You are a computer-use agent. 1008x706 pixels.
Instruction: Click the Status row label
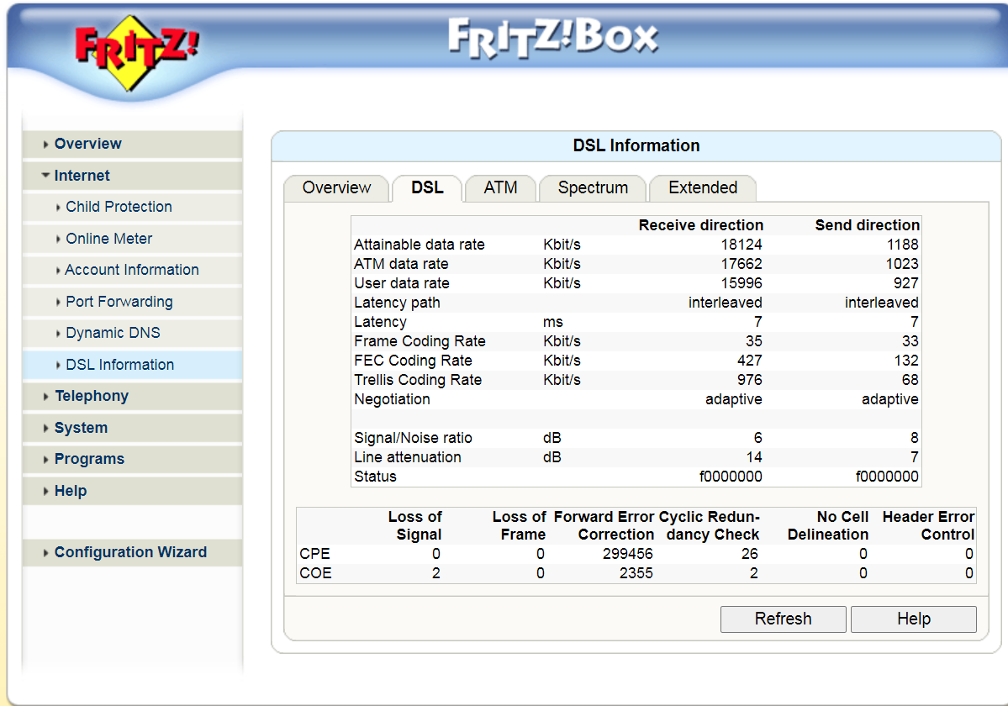click(x=376, y=477)
